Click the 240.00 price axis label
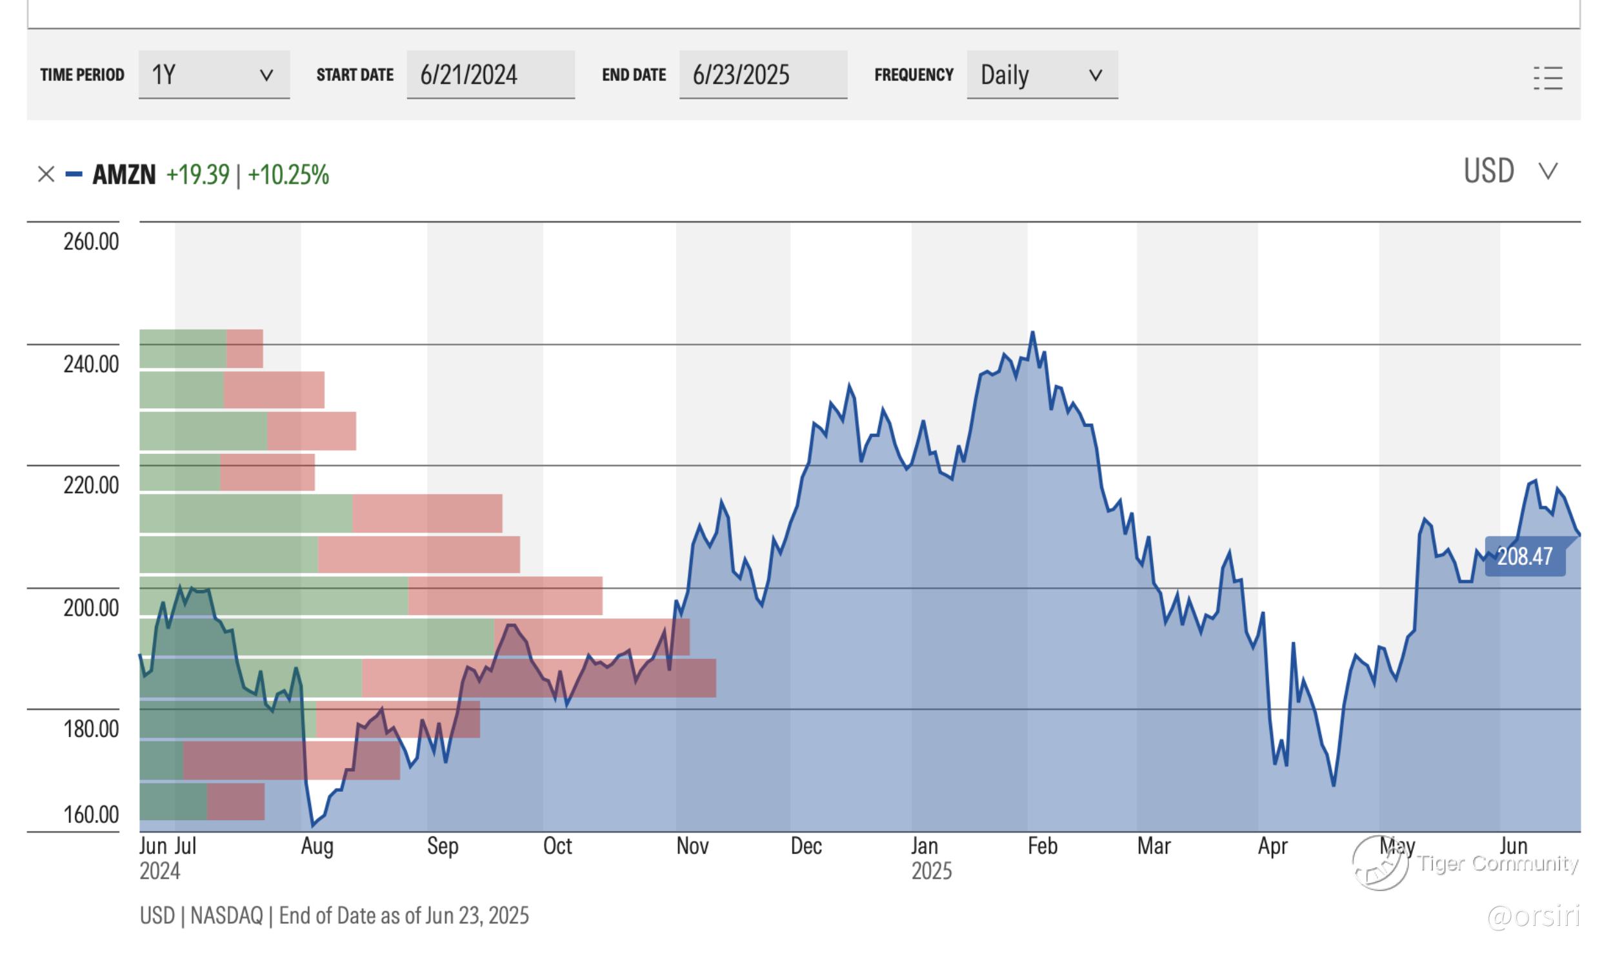Screen dimensions: 1613x953 pos(91,364)
